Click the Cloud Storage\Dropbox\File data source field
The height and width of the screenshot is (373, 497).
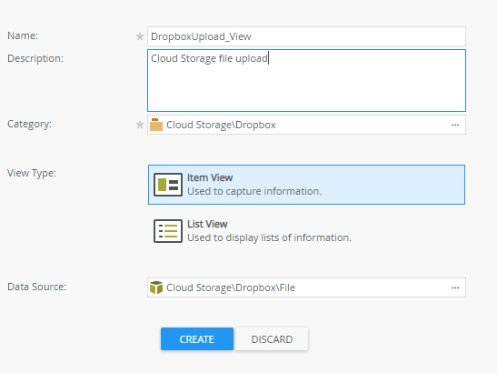point(306,287)
